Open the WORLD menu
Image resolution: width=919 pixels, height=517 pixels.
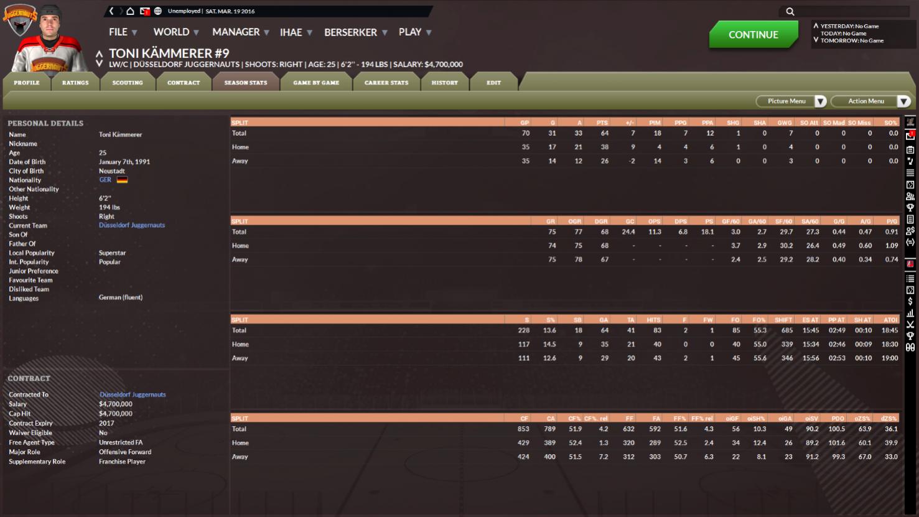coord(176,32)
